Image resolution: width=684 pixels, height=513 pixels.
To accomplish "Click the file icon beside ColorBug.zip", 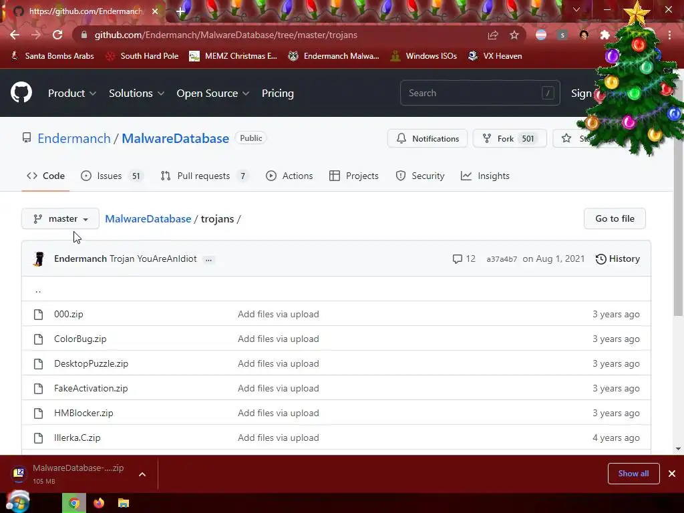I will click(38, 339).
